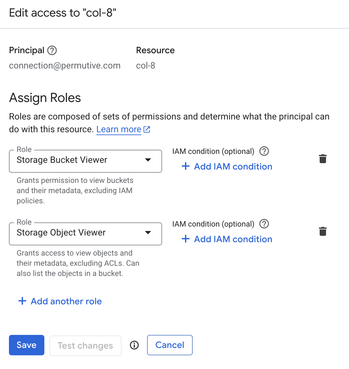The height and width of the screenshot is (369, 349).
Task: Click the info icon next to Test changes
Action: [x=134, y=345]
